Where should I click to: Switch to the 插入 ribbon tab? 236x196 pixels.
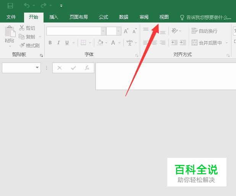[x=54, y=17]
